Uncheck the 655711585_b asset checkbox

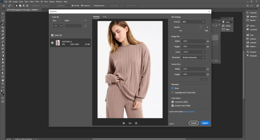point(52,43)
